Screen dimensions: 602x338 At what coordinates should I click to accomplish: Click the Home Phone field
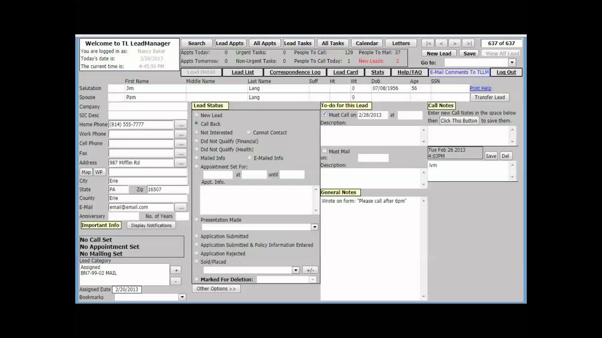141,125
